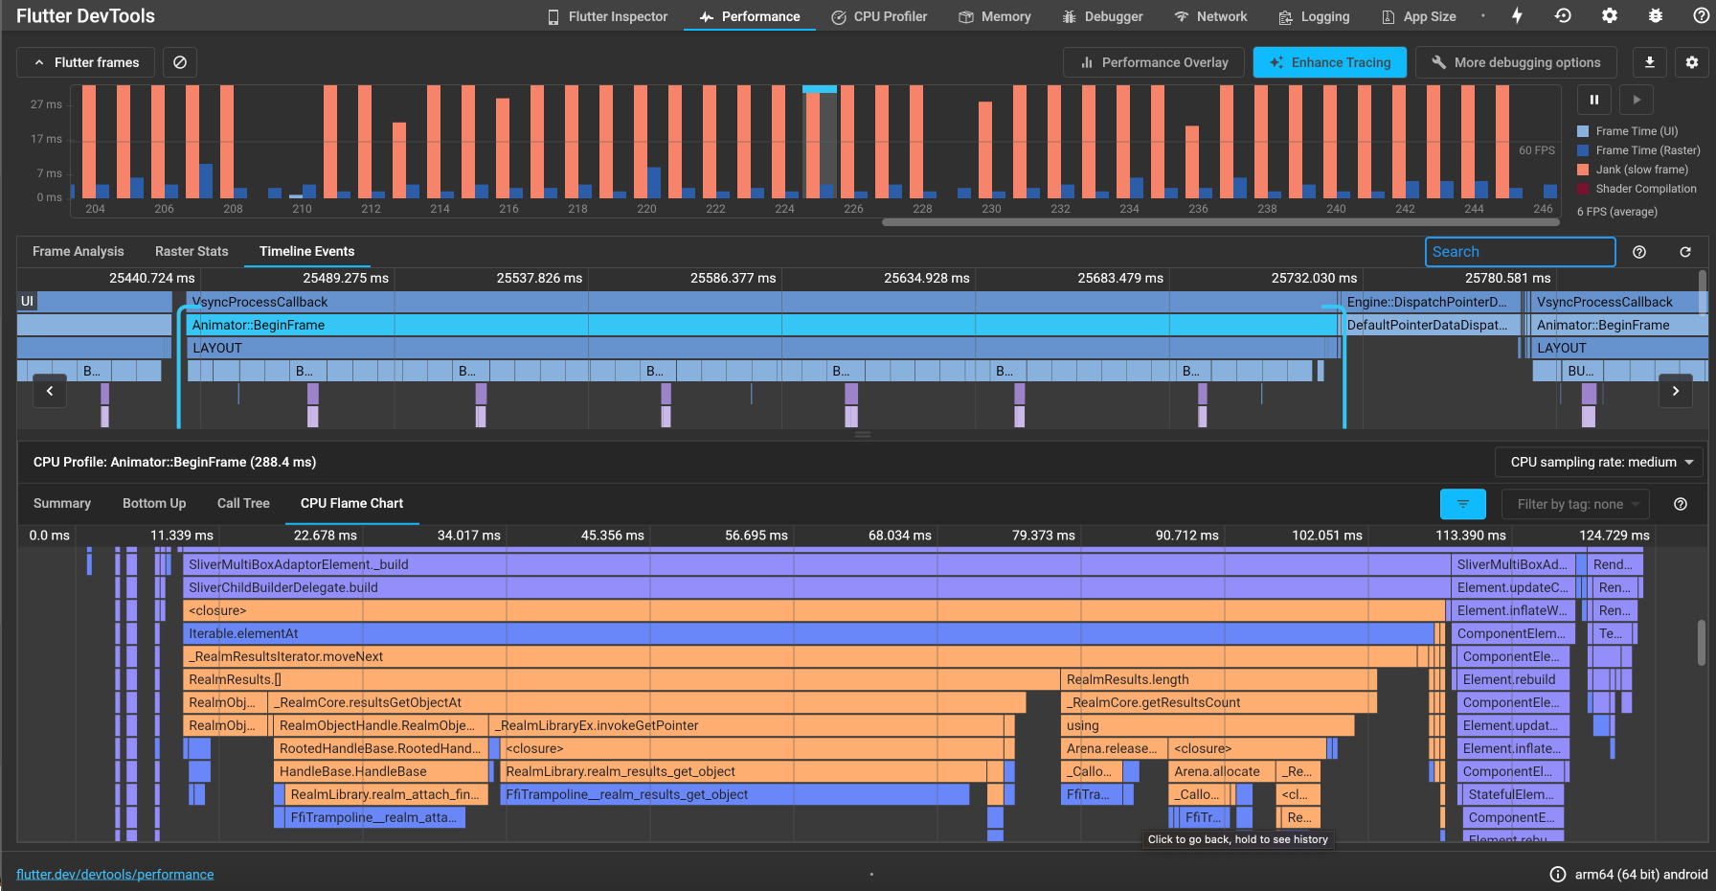This screenshot has height=891, width=1716.
Task: Open the Raster Stats tab
Action: 192,251
